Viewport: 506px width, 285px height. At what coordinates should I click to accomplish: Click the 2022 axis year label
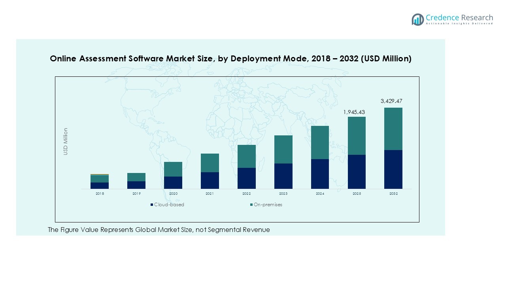(x=246, y=194)
